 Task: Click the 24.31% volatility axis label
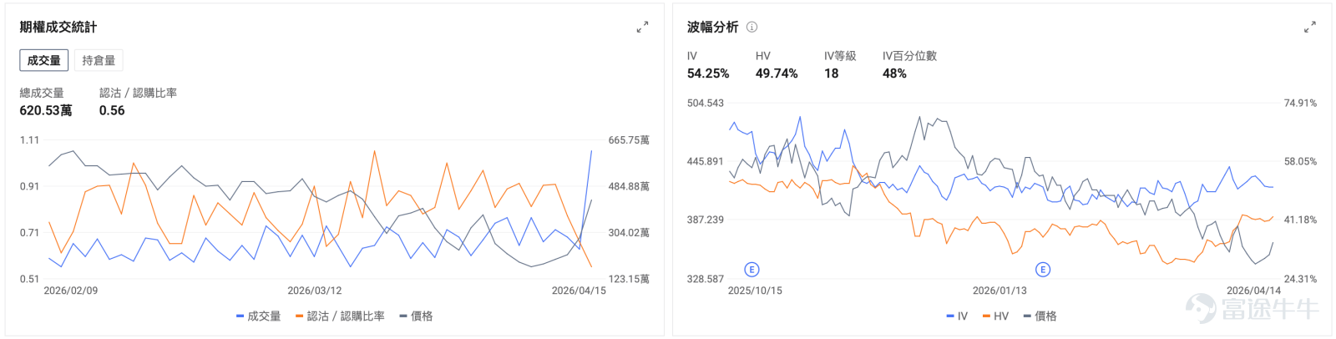pos(1300,279)
